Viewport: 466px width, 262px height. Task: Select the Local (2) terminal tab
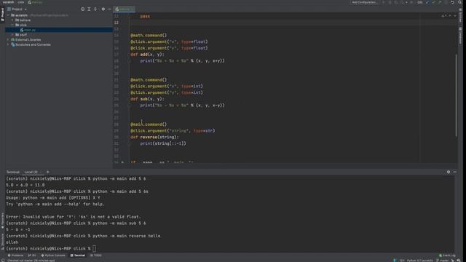tap(31, 172)
